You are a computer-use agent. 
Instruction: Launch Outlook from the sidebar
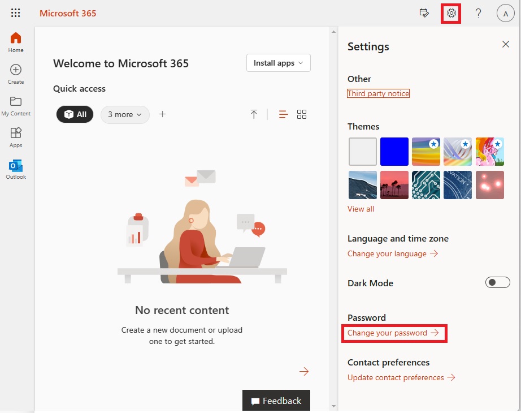(x=16, y=169)
